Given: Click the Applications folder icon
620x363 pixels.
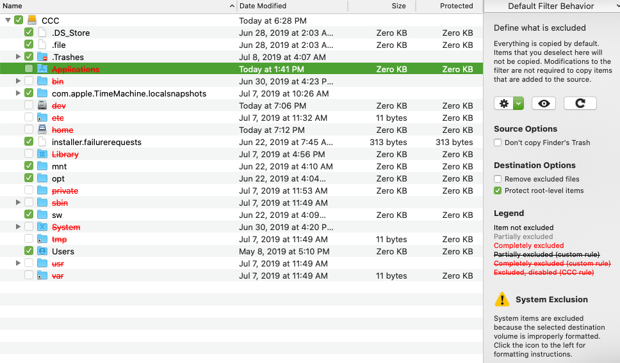Looking at the screenshot, I should (42, 69).
